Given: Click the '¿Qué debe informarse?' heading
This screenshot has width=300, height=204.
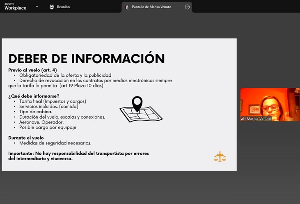Looking at the screenshot, I should [34, 96].
